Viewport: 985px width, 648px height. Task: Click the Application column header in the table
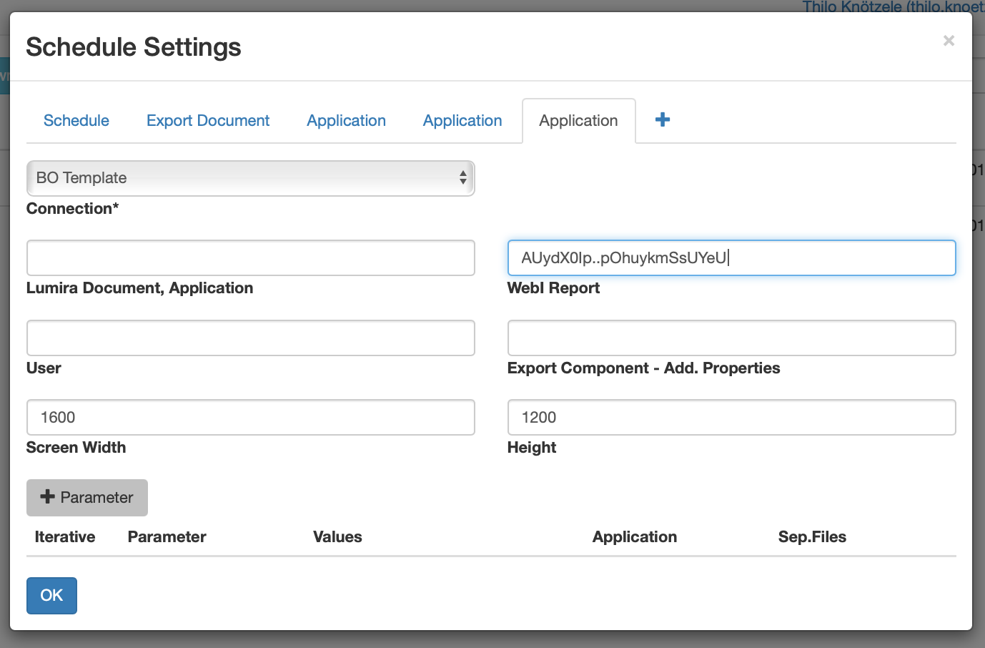635,537
